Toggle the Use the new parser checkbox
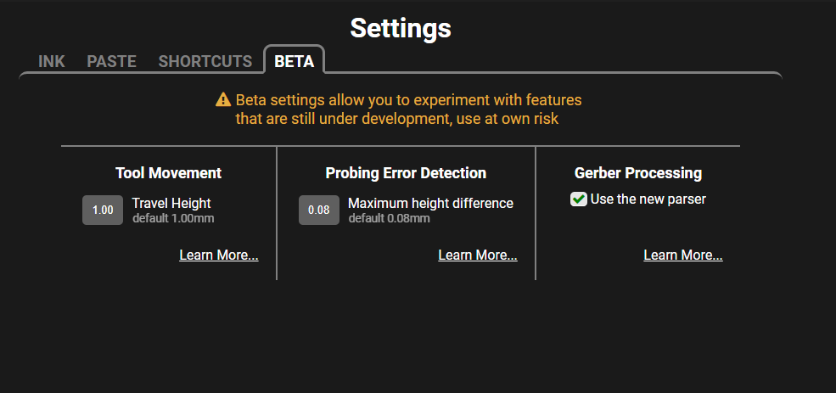Screen dimensions: 836x393 579,199
